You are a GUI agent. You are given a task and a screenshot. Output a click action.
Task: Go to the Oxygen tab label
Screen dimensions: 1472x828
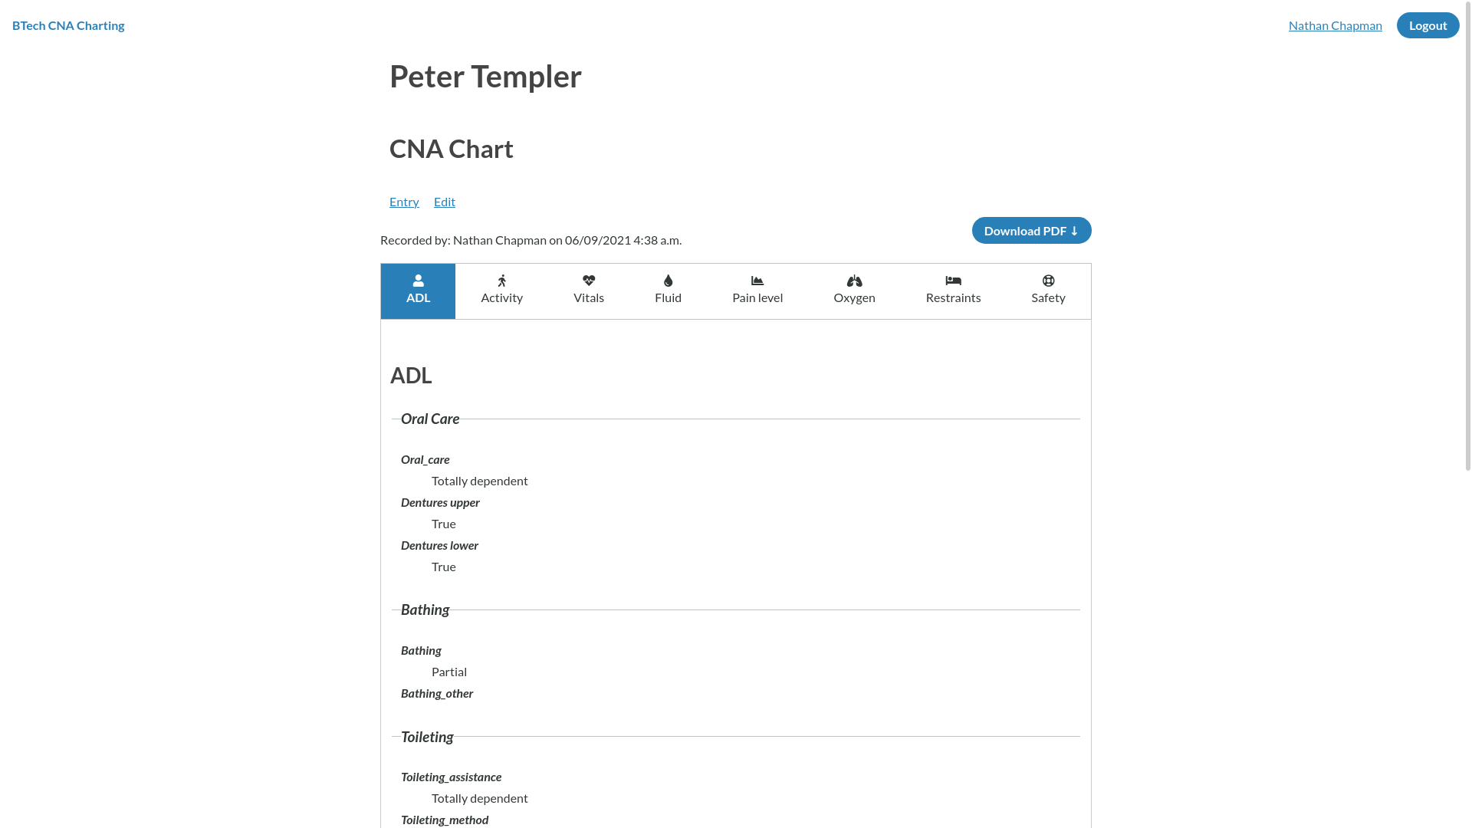(854, 297)
